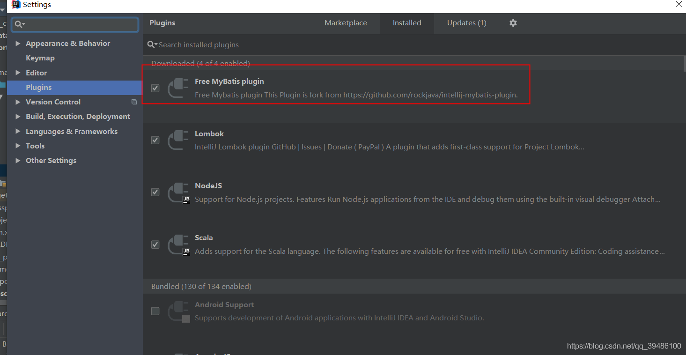Click the Free Mybatis fork description text
This screenshot has height=355, width=686.
356,95
